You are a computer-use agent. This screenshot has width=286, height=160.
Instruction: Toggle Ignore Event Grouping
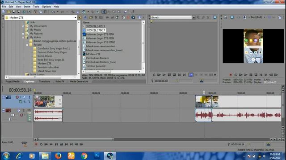coord(97,12)
